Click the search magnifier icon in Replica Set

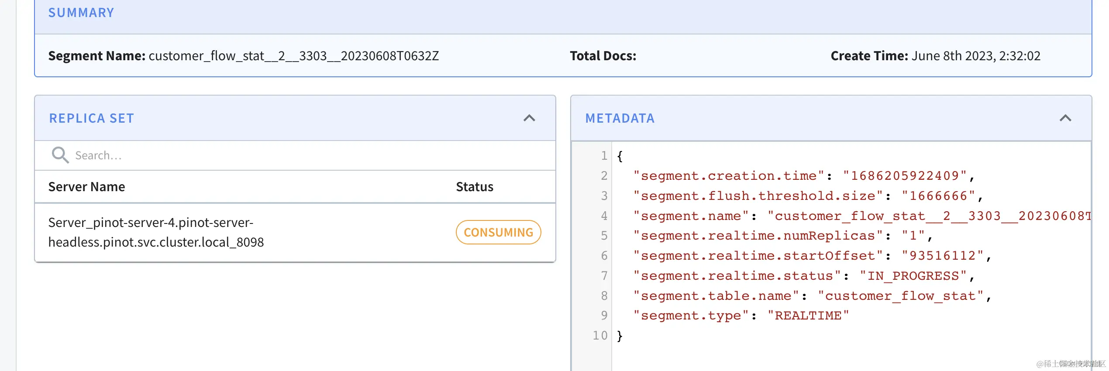(x=60, y=155)
